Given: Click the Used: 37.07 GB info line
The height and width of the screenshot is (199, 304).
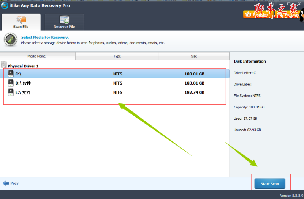Looking at the screenshot, I should (x=245, y=119).
